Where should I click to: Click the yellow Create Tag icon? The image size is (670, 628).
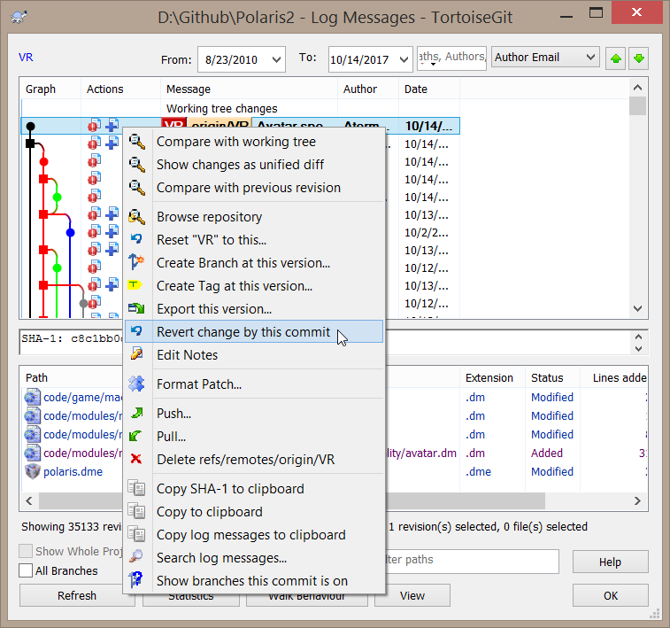tap(135, 284)
